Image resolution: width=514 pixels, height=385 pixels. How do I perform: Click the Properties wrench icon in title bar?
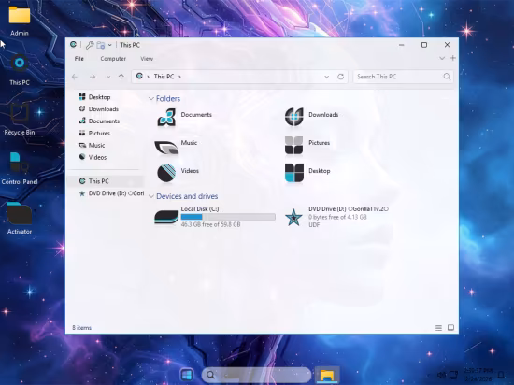90,45
